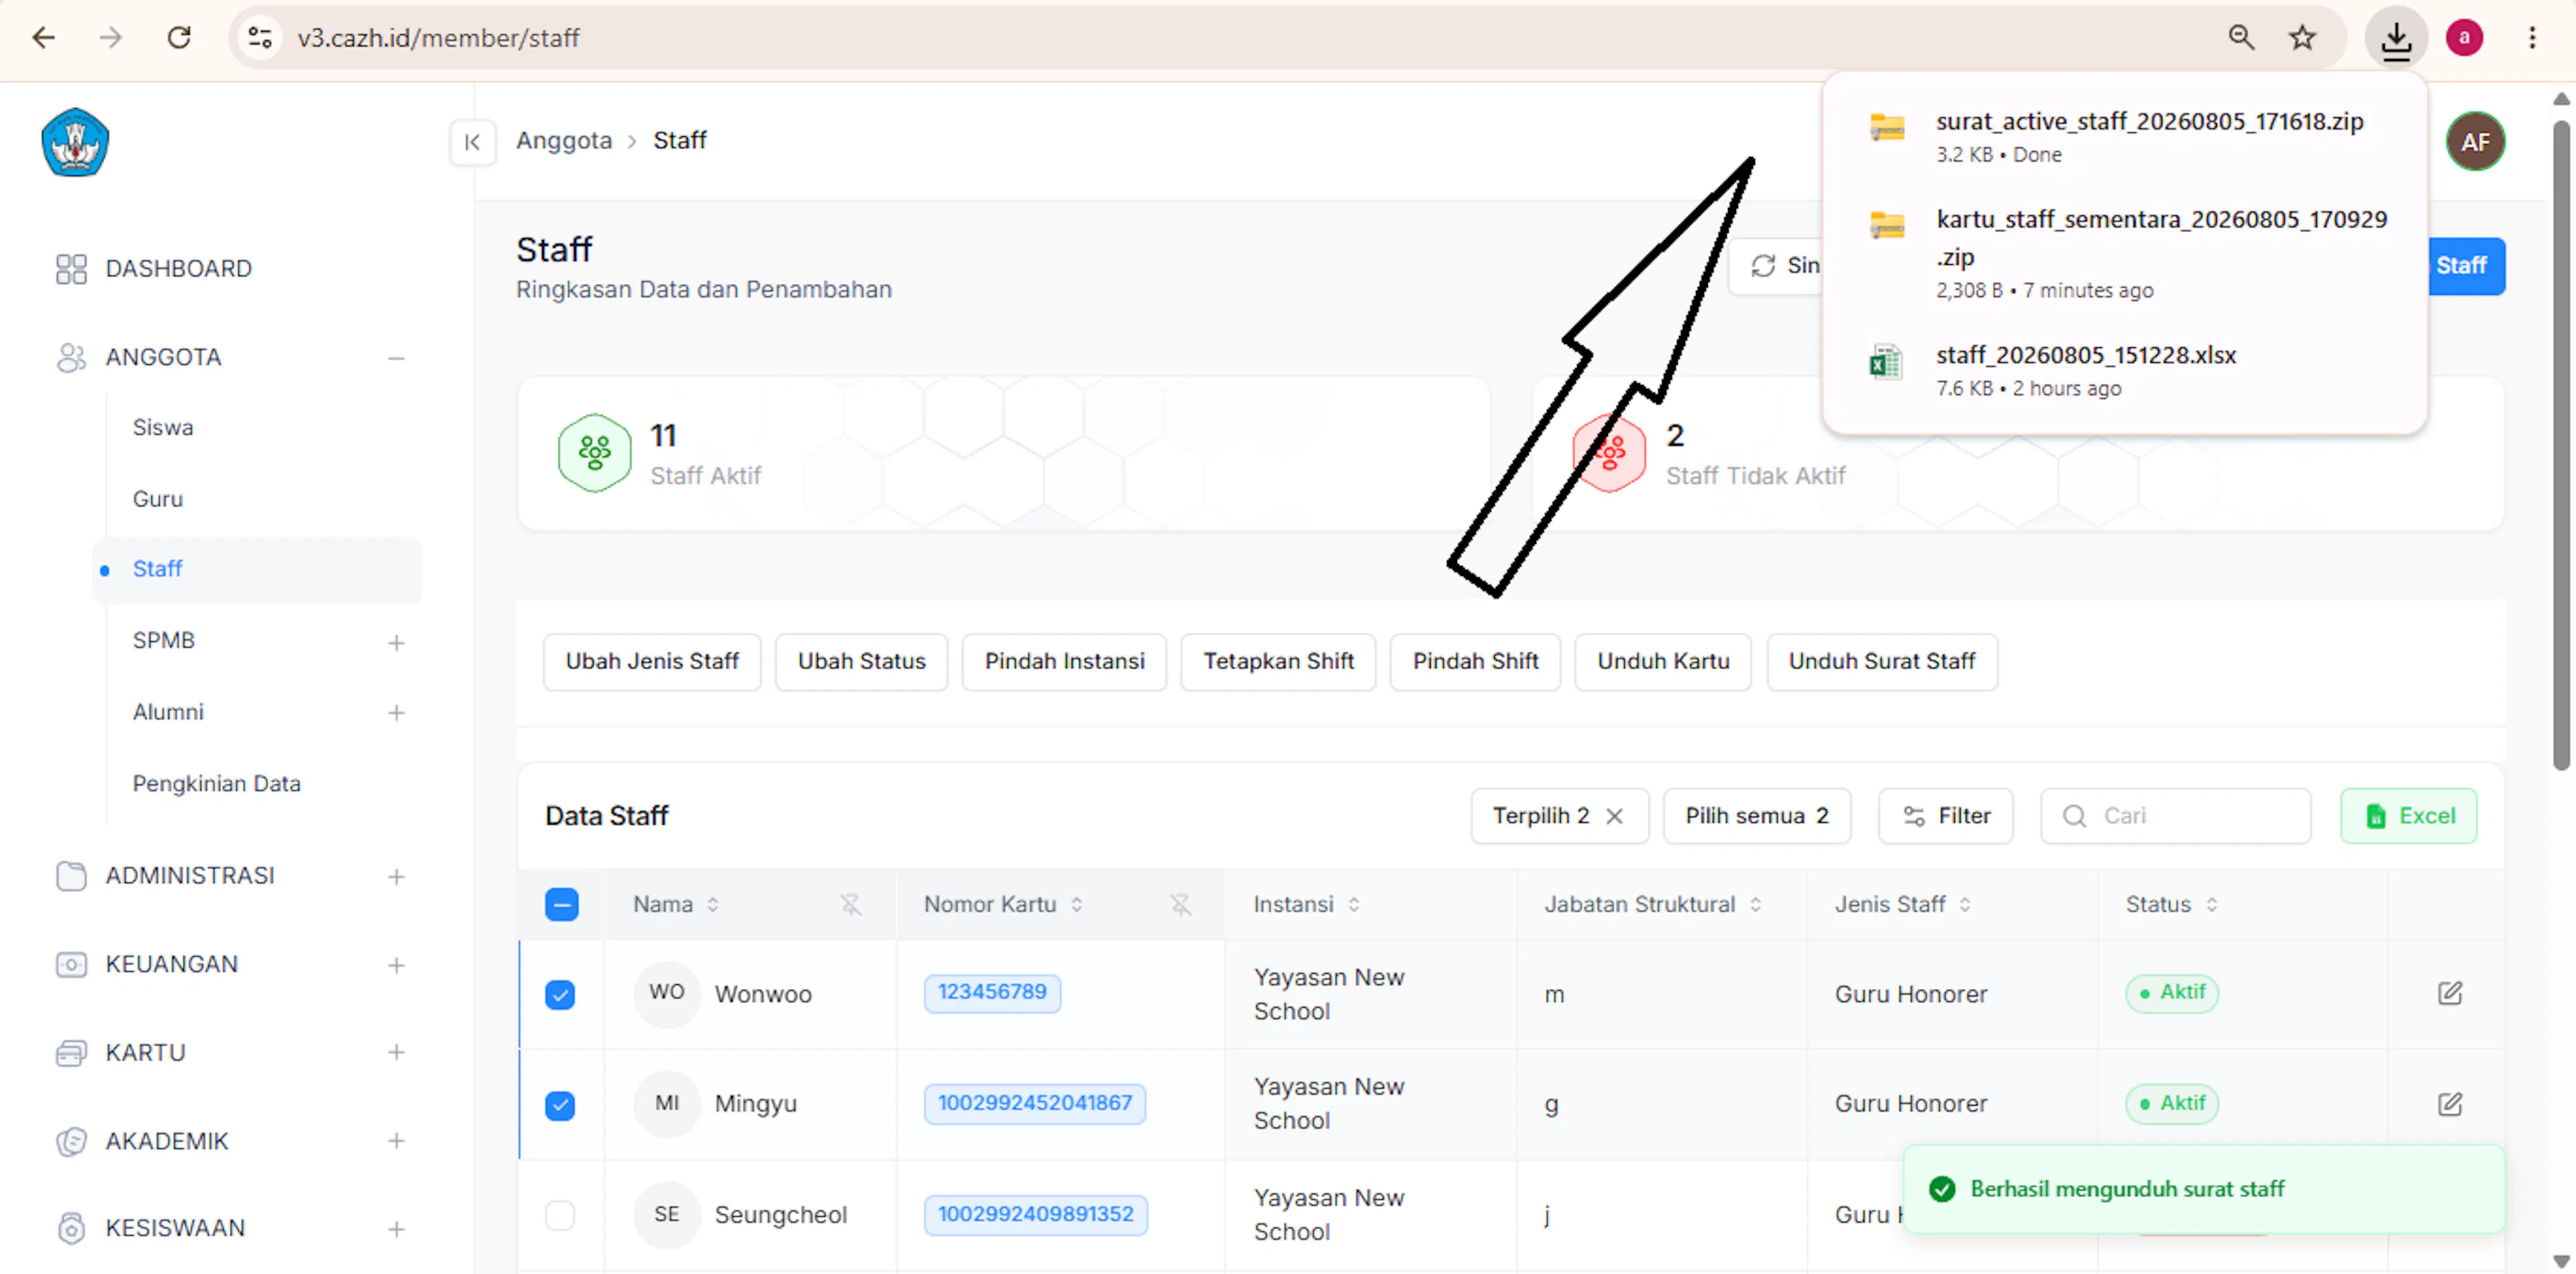Expand the Alumni submenu
2576x1274 pixels.
(x=396, y=713)
